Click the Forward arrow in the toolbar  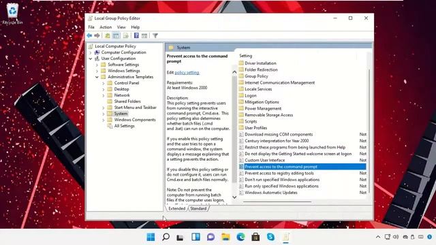click(97, 35)
